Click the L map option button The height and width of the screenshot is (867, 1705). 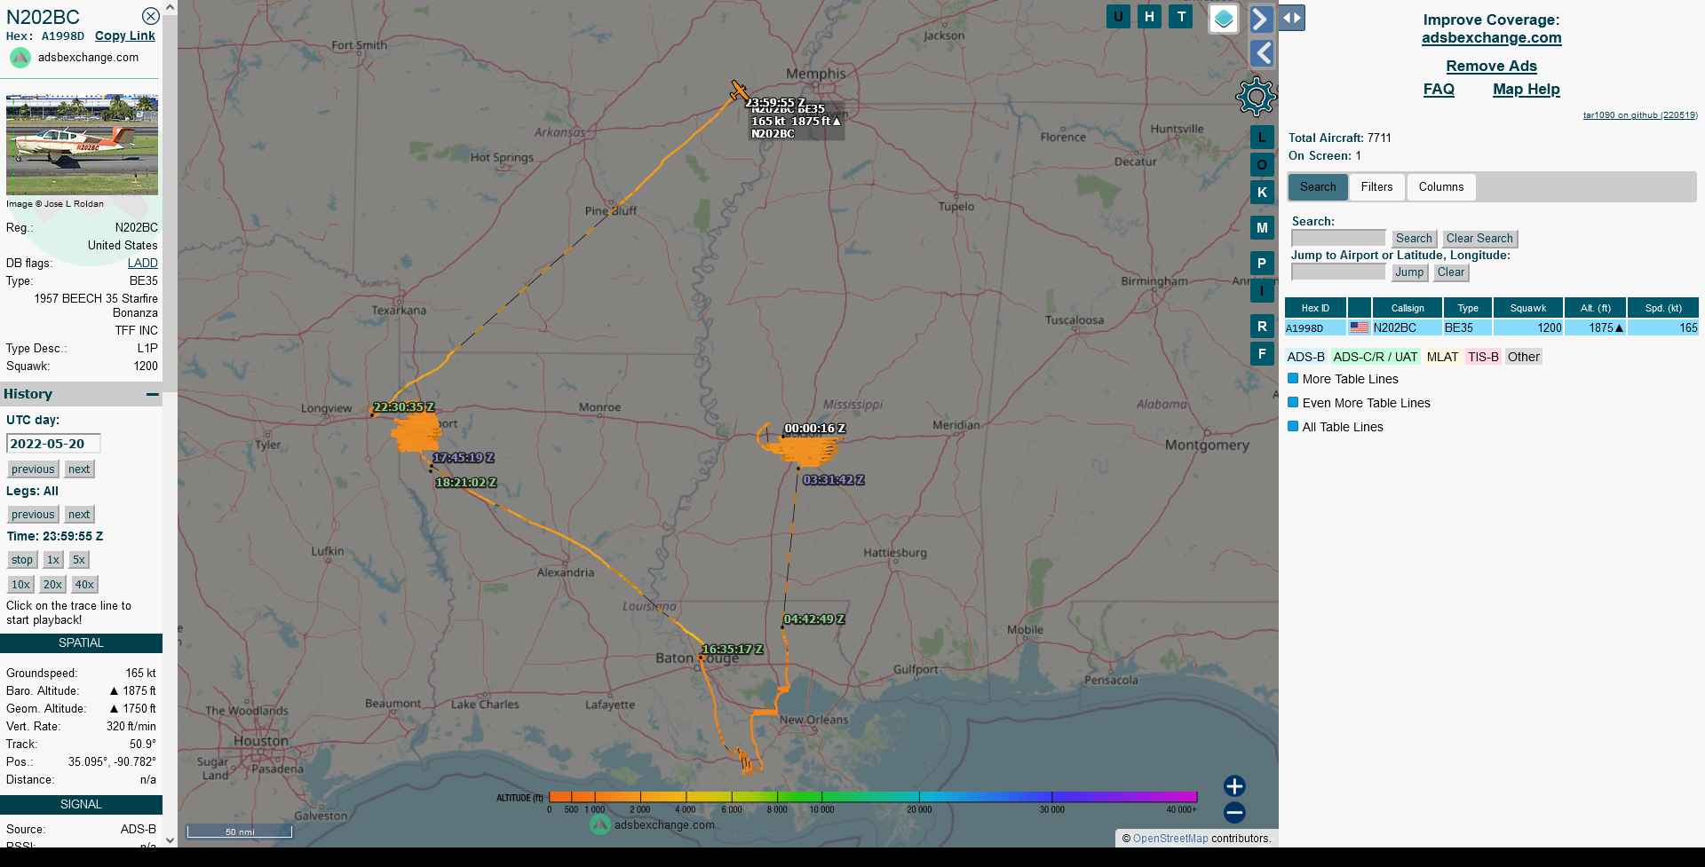click(1262, 137)
